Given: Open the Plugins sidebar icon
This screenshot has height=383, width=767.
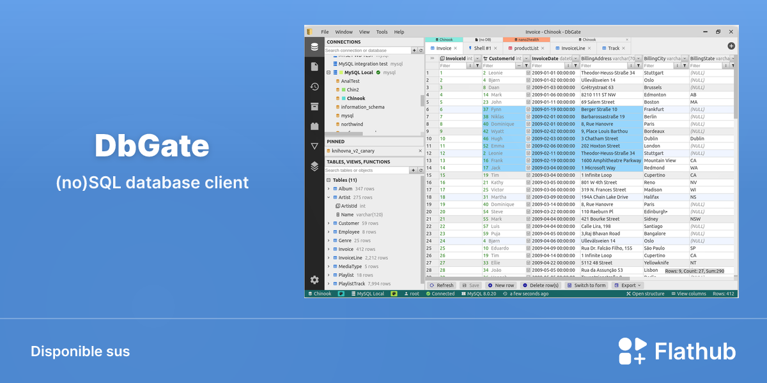Looking at the screenshot, I should coord(314,126).
